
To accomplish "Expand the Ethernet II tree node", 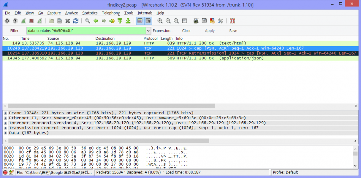I will pos(5,118).
